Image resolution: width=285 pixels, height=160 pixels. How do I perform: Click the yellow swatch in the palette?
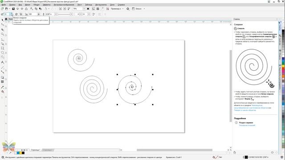tap(283, 66)
